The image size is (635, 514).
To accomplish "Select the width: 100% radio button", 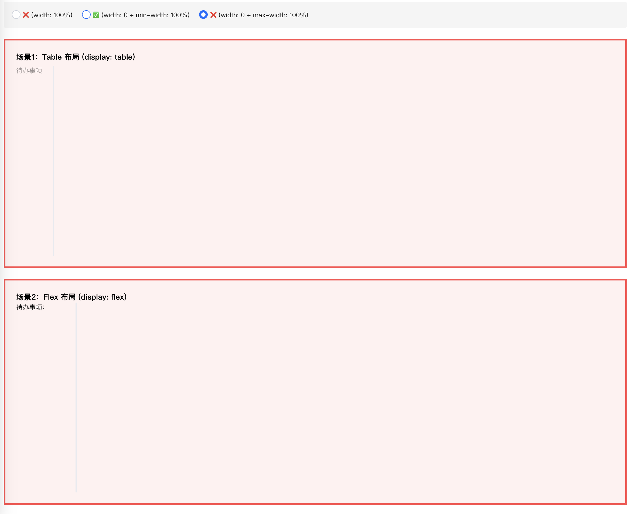I will click(x=16, y=15).
